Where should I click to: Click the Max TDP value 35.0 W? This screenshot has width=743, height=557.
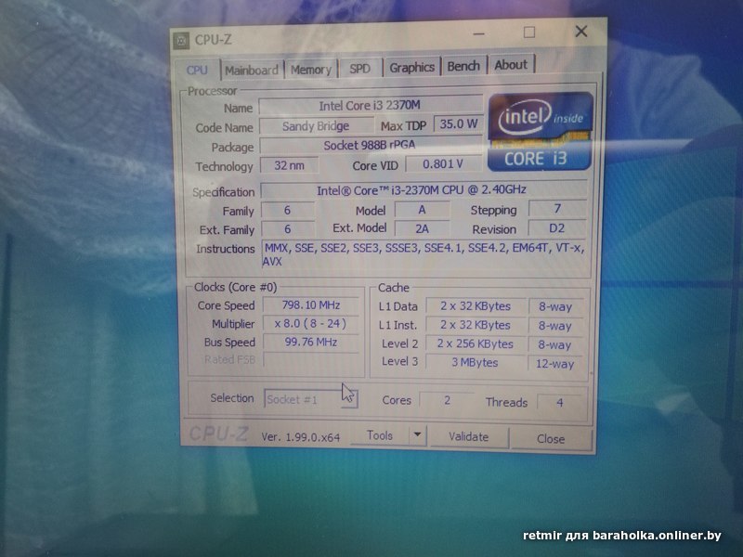point(459,124)
